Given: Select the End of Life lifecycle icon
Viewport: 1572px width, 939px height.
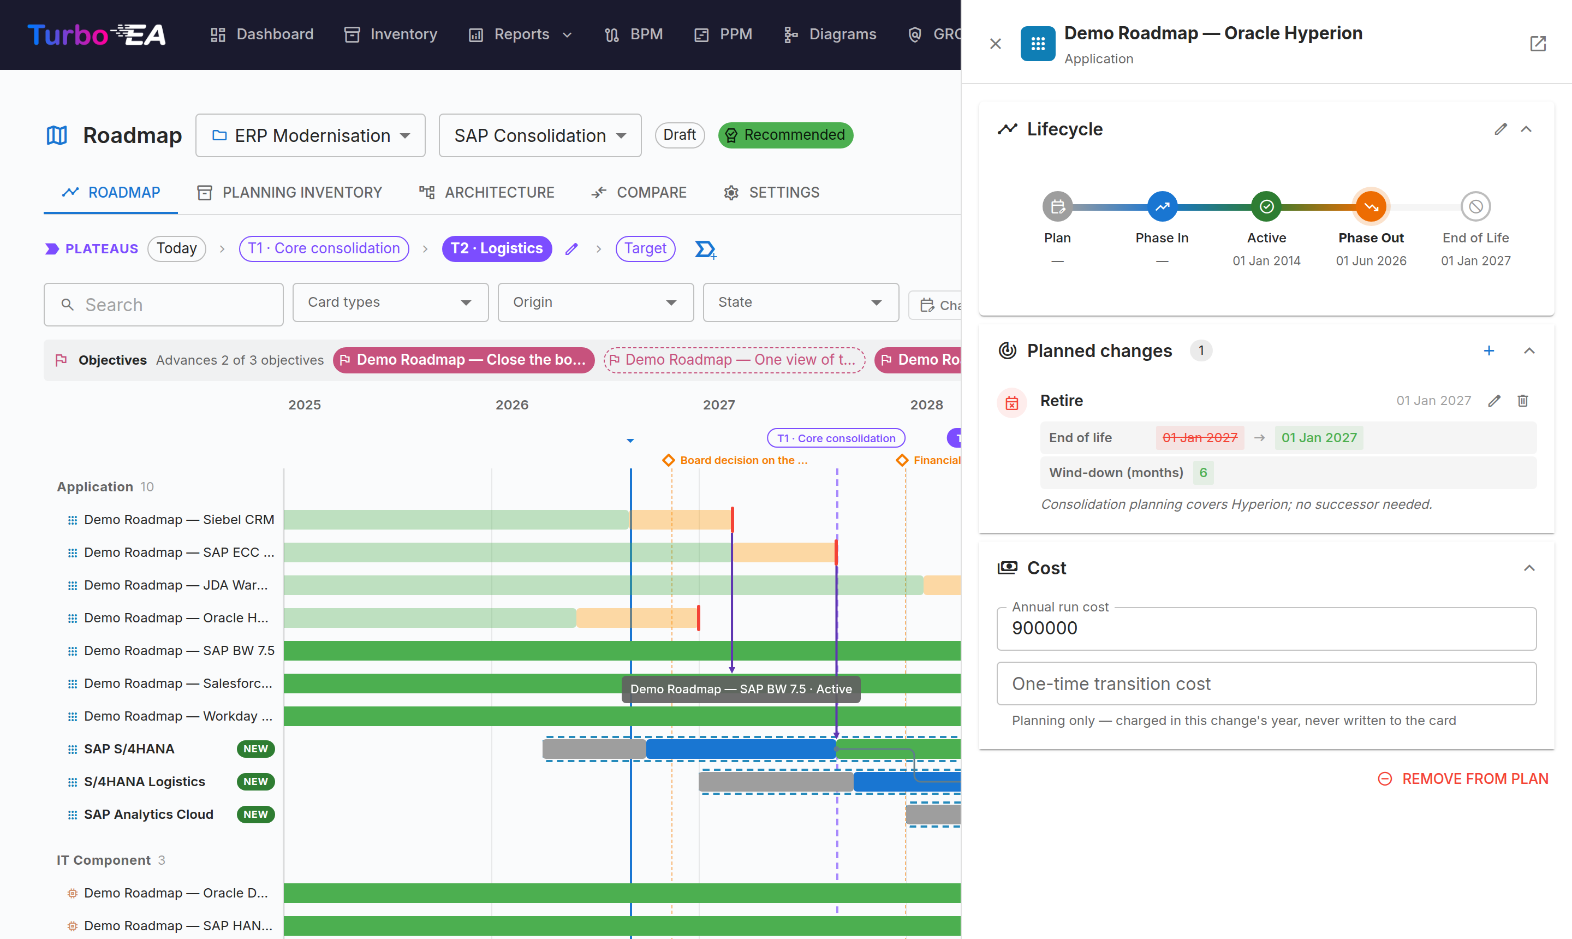Looking at the screenshot, I should [1476, 206].
